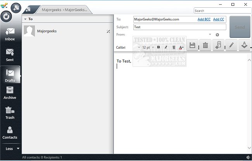Collapse the To recipients group
Image resolution: width=252 pixels, height=161 pixels.
pyautogui.click(x=25, y=19)
